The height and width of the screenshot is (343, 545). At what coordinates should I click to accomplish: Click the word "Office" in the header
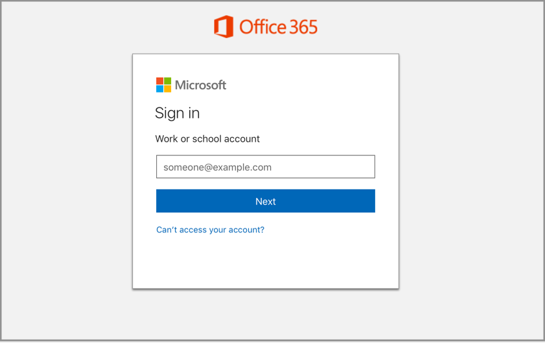pos(262,27)
